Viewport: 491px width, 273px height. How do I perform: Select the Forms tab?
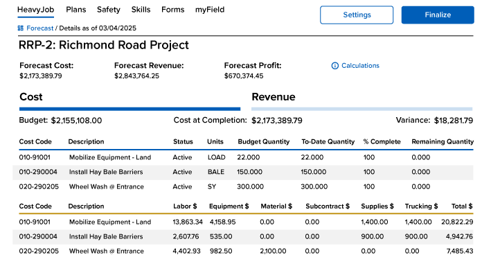click(173, 10)
